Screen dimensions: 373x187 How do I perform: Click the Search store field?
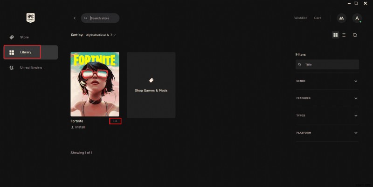(x=100, y=18)
